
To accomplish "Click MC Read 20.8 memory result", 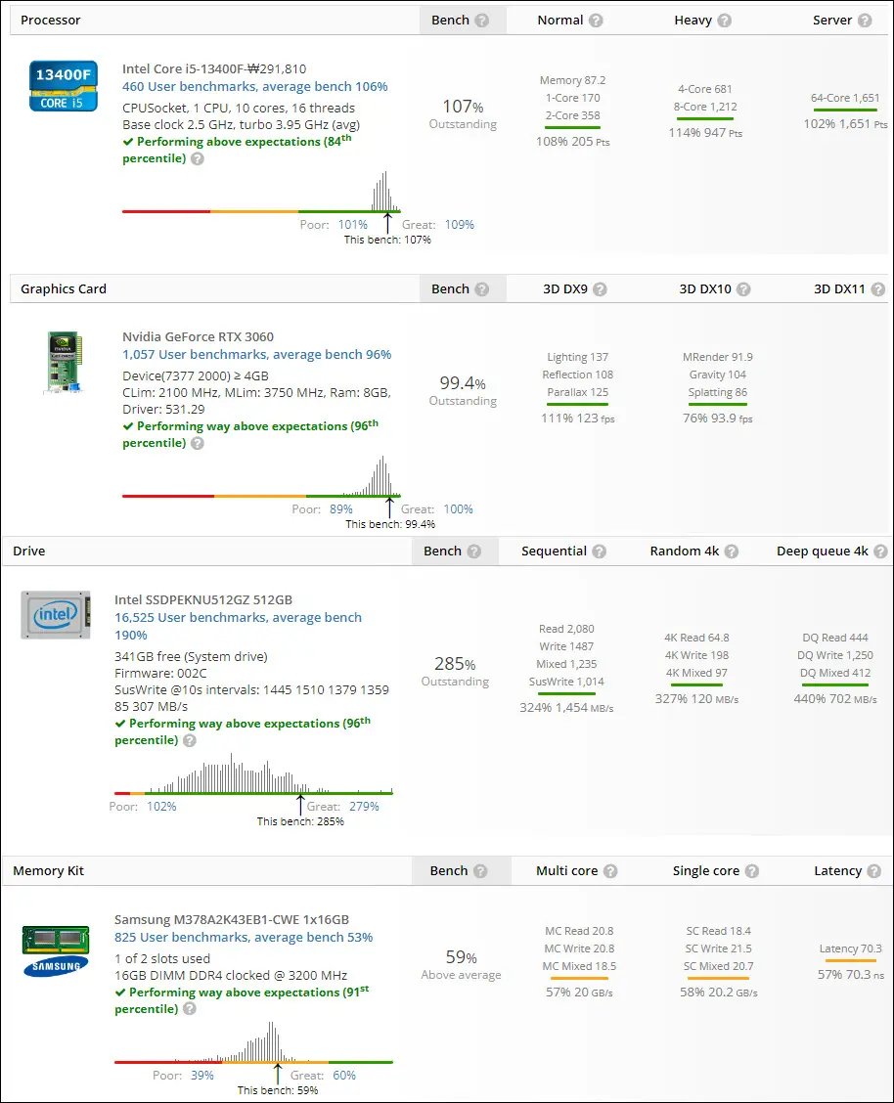I will pos(579,931).
